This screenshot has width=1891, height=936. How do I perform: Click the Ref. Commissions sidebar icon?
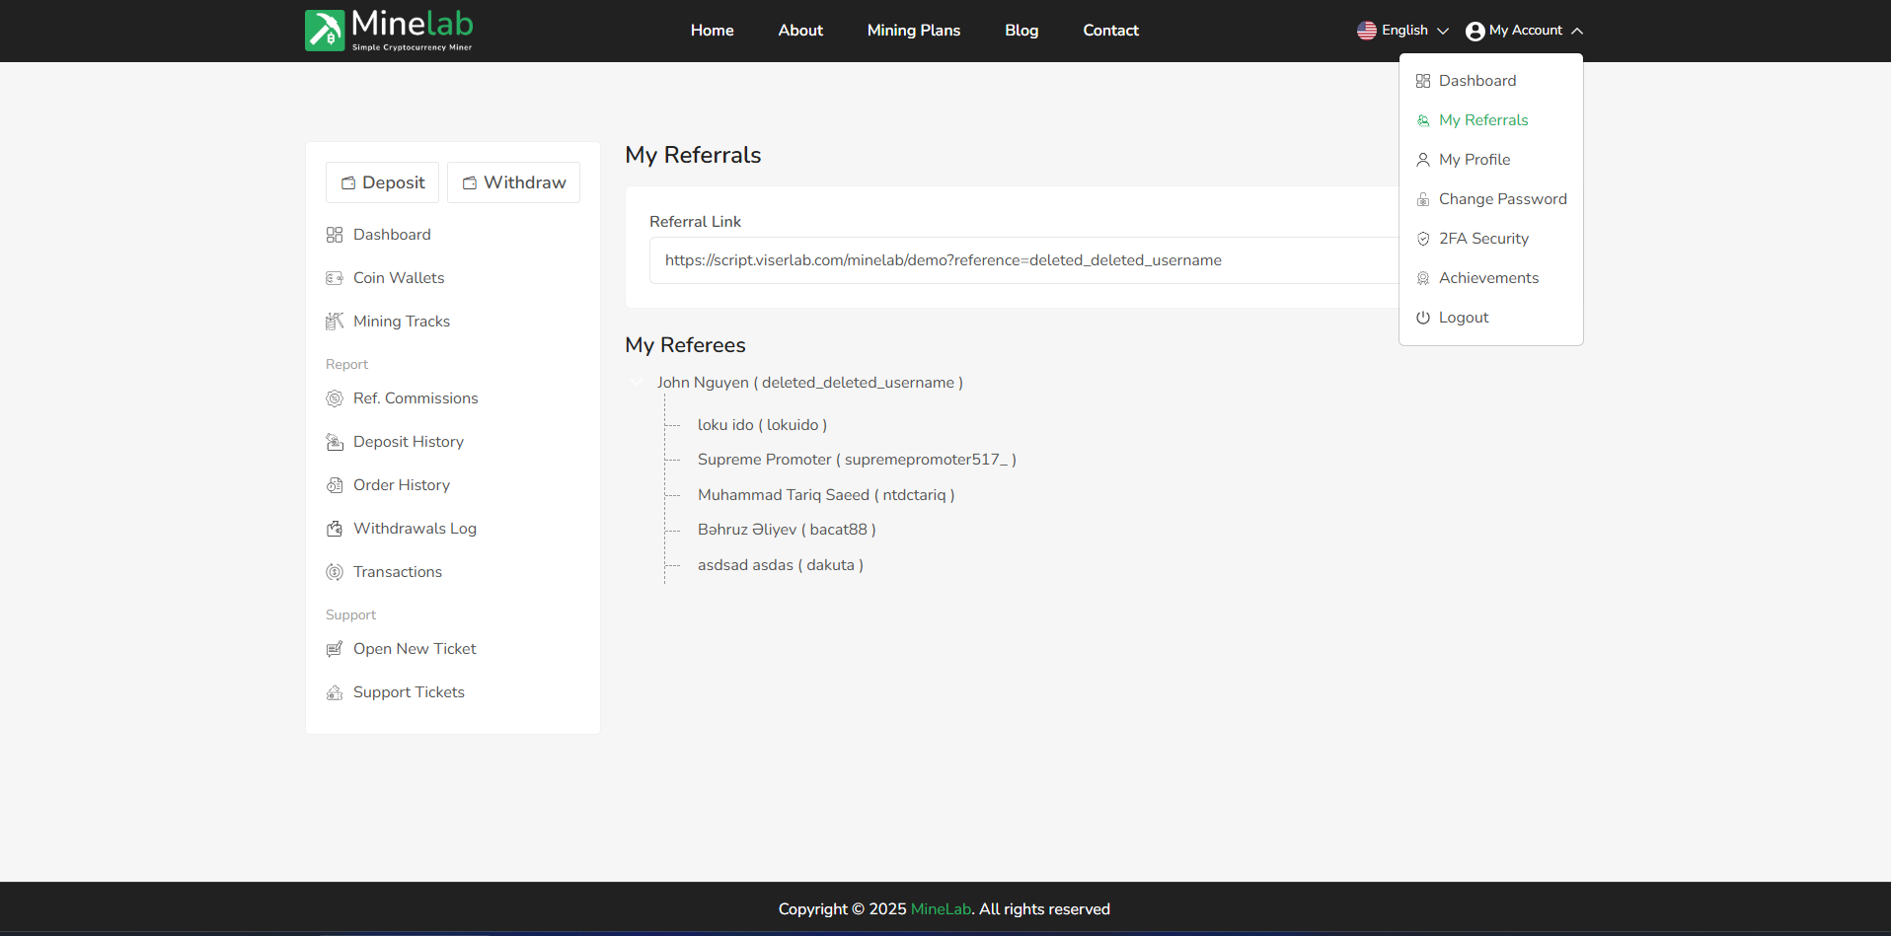[335, 398]
